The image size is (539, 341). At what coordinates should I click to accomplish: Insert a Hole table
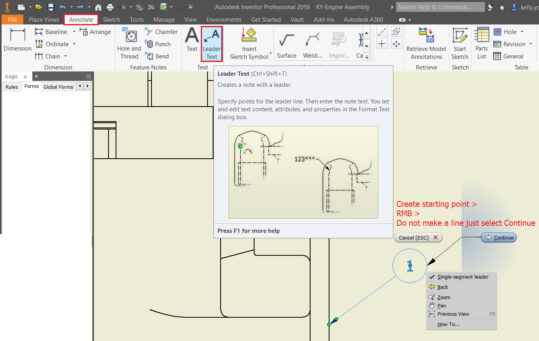pyautogui.click(x=505, y=32)
